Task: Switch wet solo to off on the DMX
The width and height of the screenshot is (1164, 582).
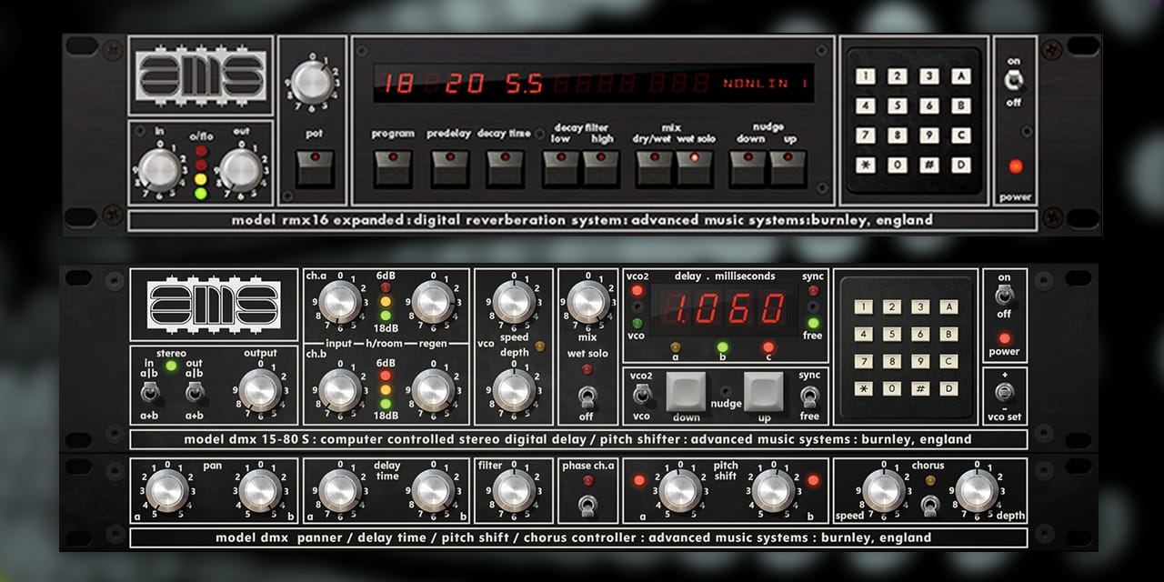Action: [588, 397]
